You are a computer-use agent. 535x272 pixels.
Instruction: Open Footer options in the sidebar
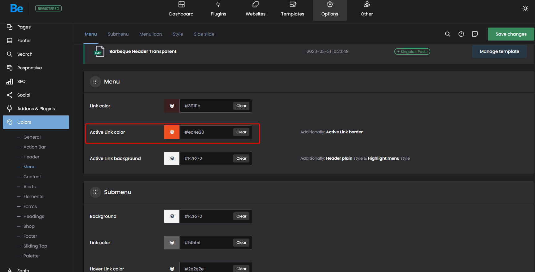[x=36, y=41]
